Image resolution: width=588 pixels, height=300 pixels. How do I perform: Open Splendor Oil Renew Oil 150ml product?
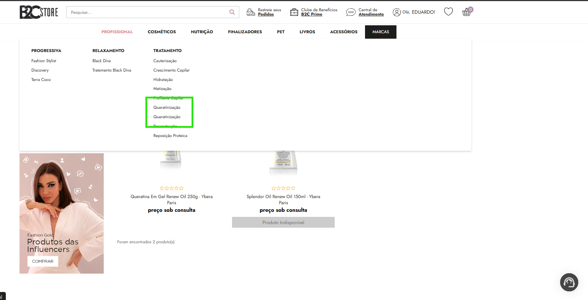[283, 200]
